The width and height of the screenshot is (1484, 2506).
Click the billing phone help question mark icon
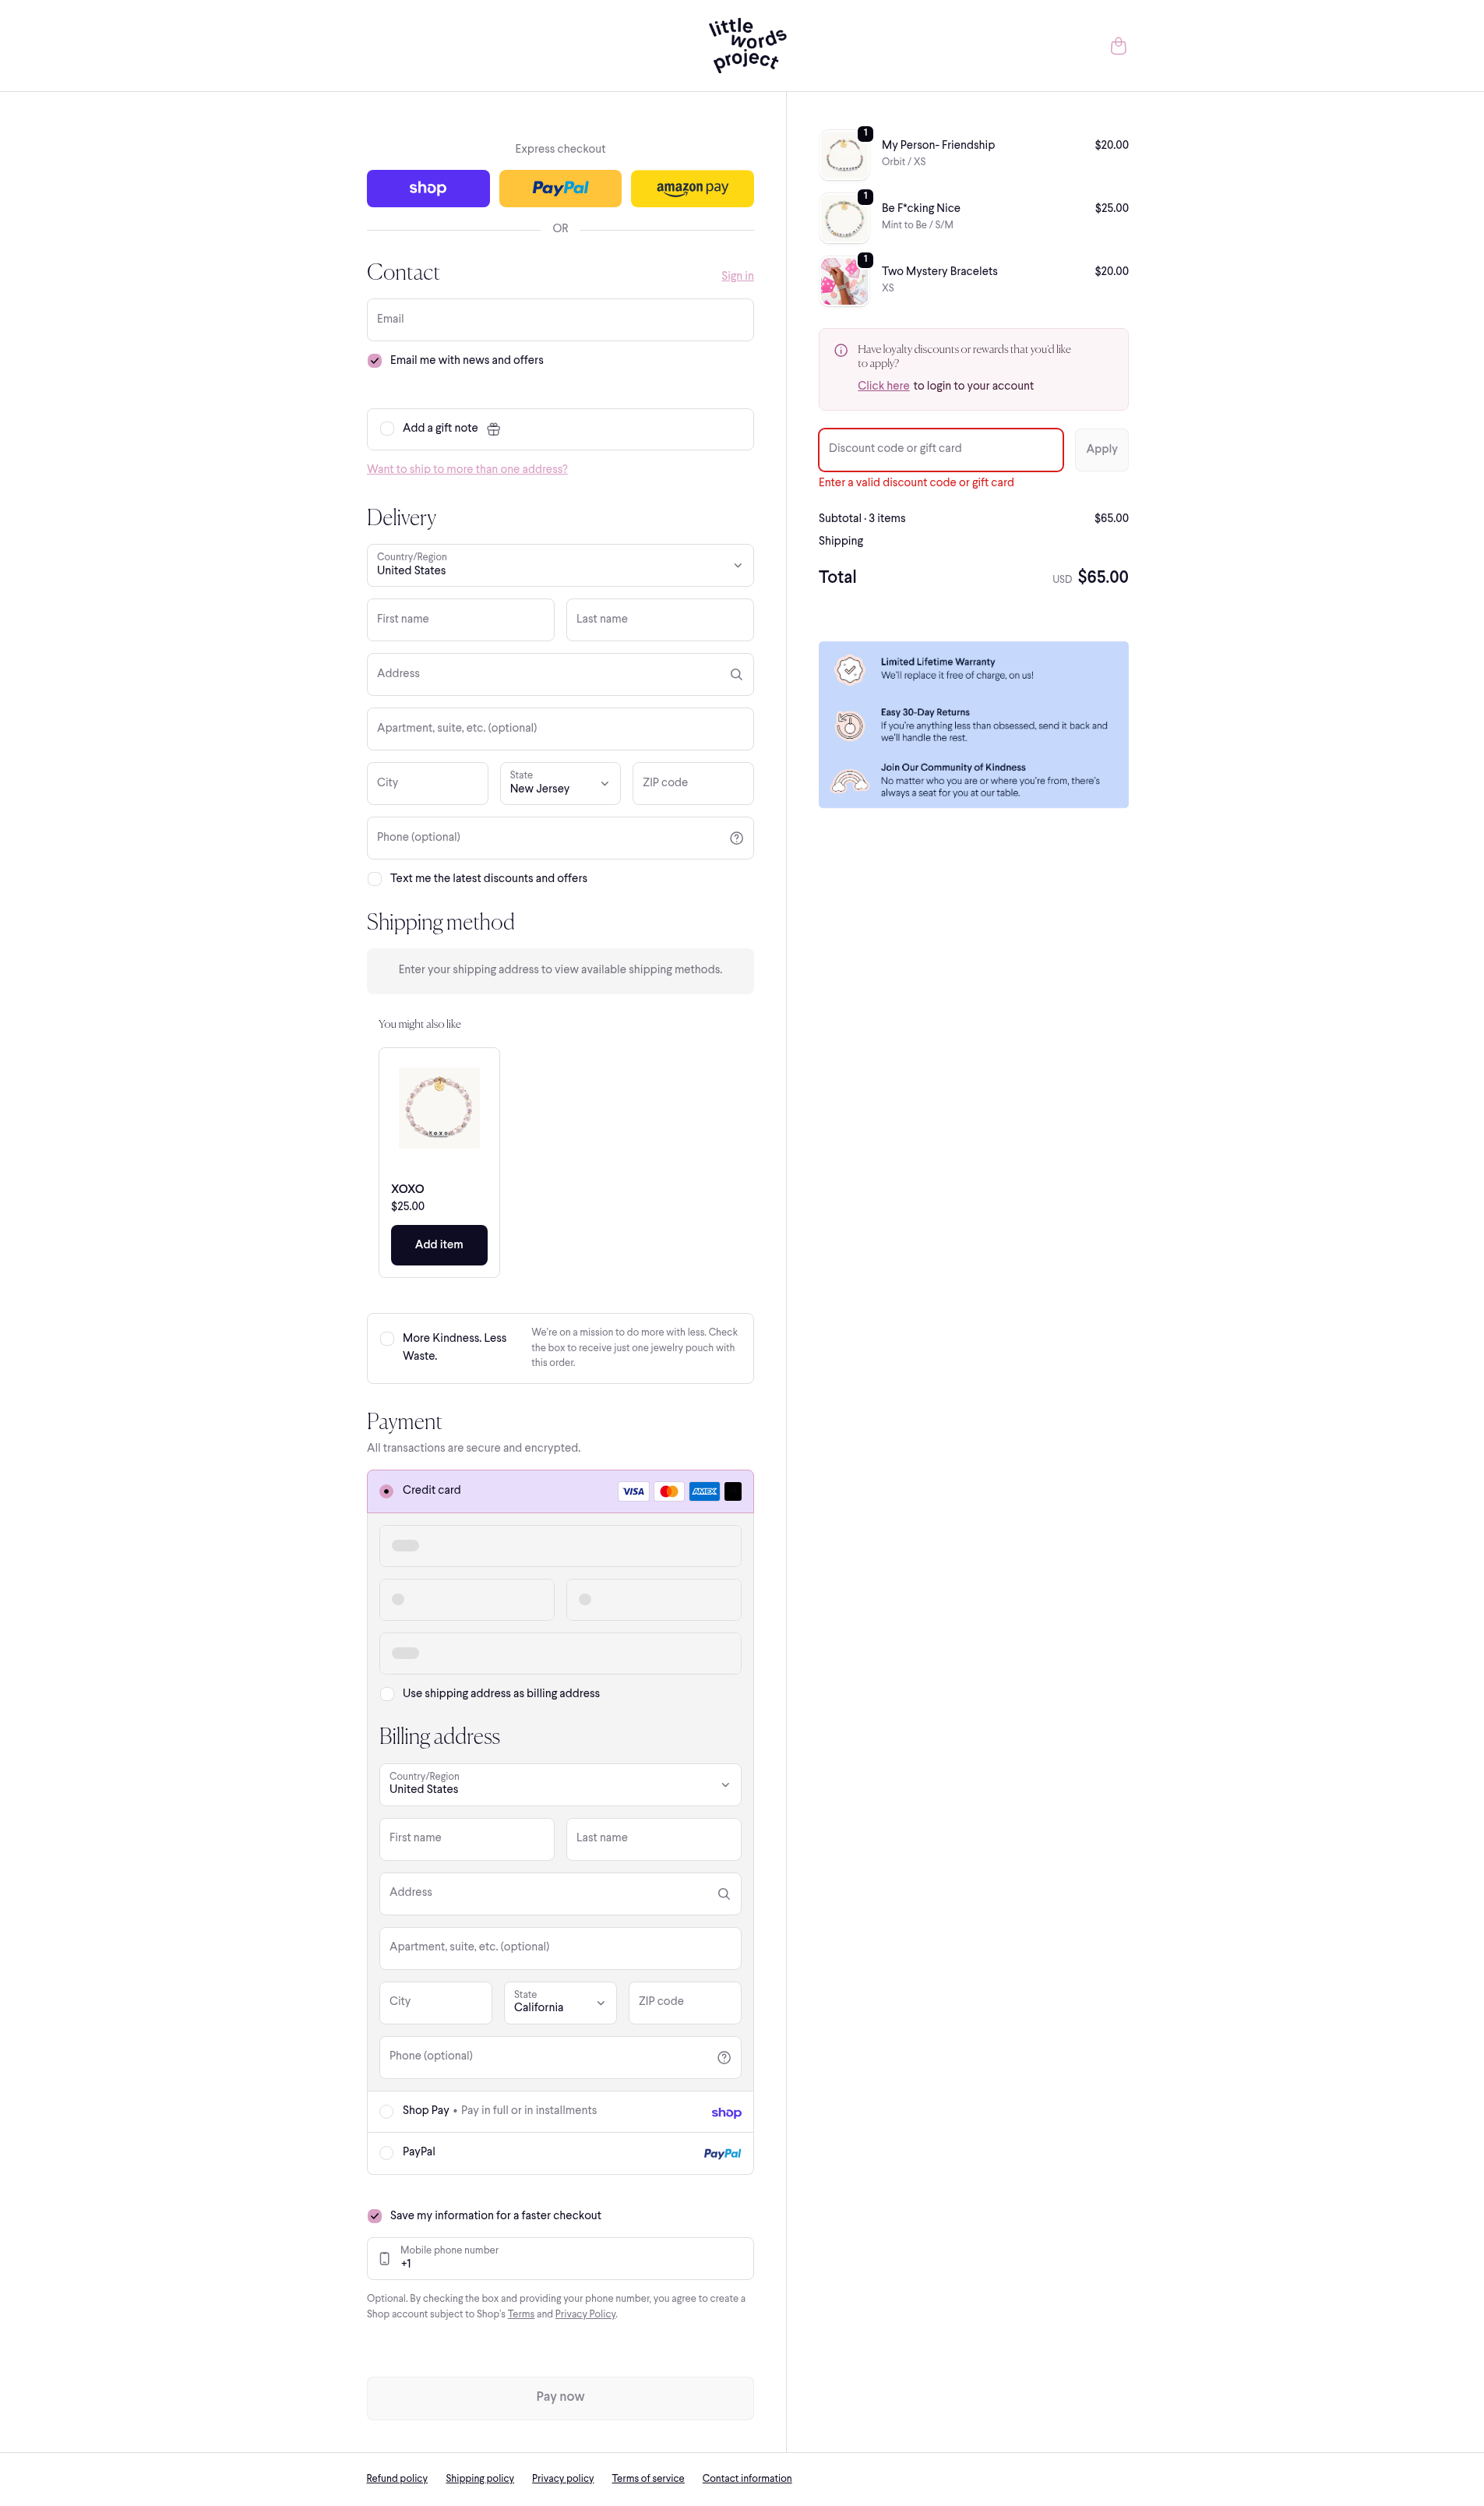click(723, 2058)
